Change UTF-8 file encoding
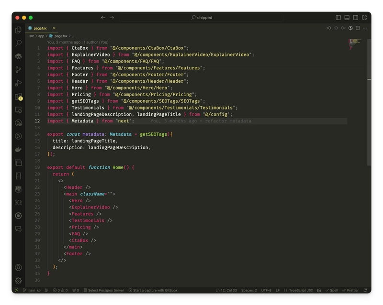The image size is (383, 305). click(266, 290)
